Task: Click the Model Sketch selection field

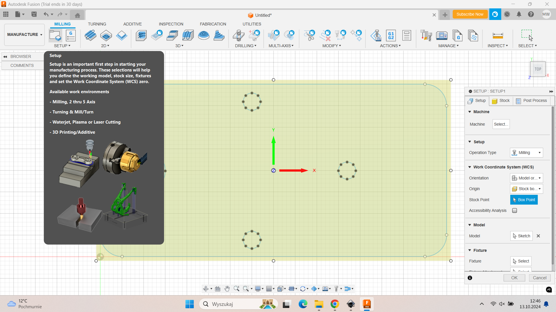Action: coord(521,236)
